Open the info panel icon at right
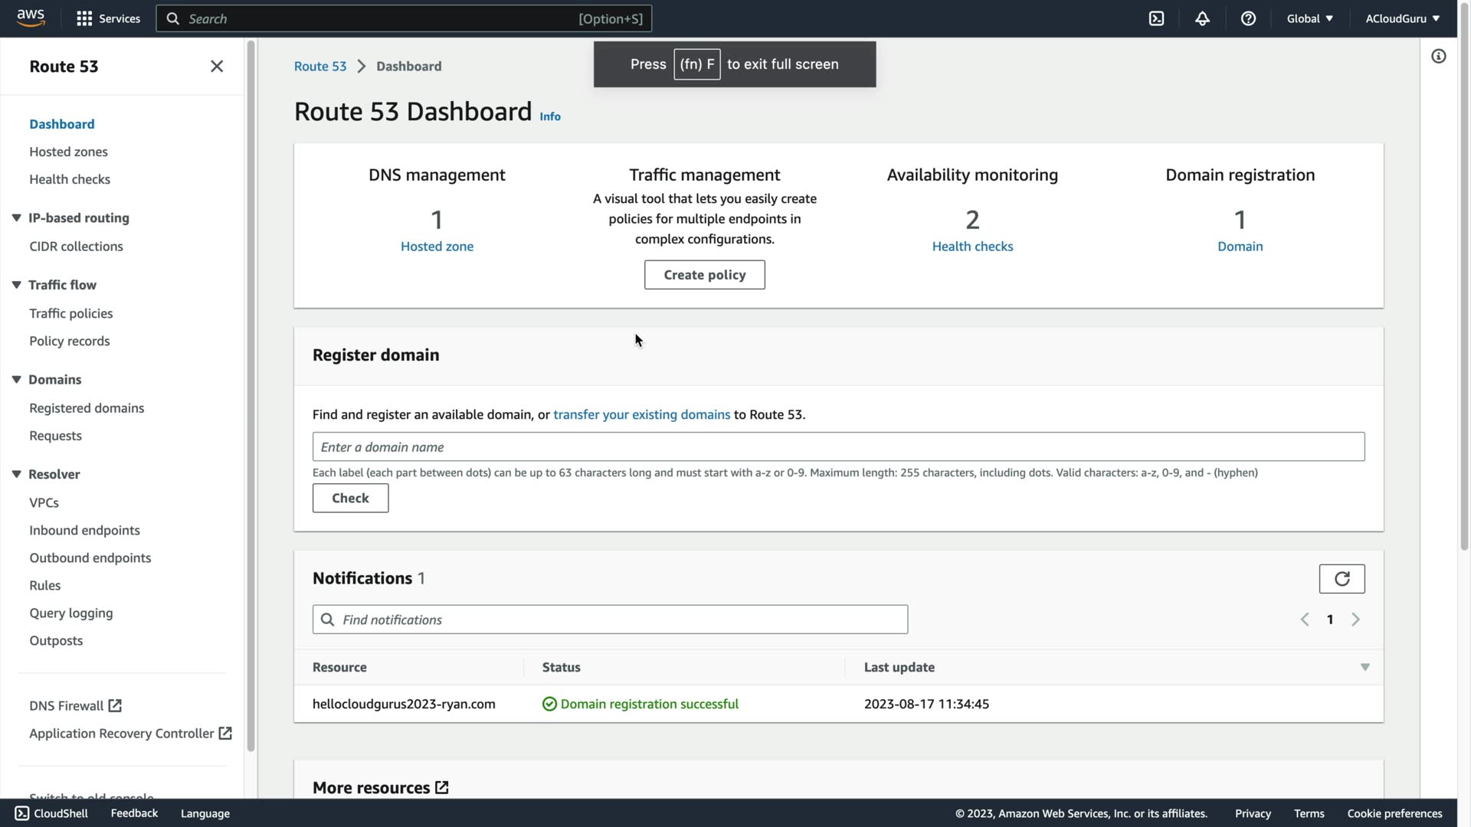This screenshot has width=1471, height=827. pyautogui.click(x=1438, y=57)
